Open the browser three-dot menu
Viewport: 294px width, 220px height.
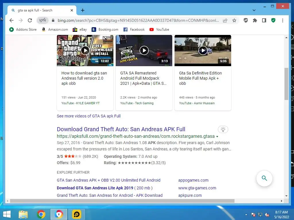click(283, 20)
